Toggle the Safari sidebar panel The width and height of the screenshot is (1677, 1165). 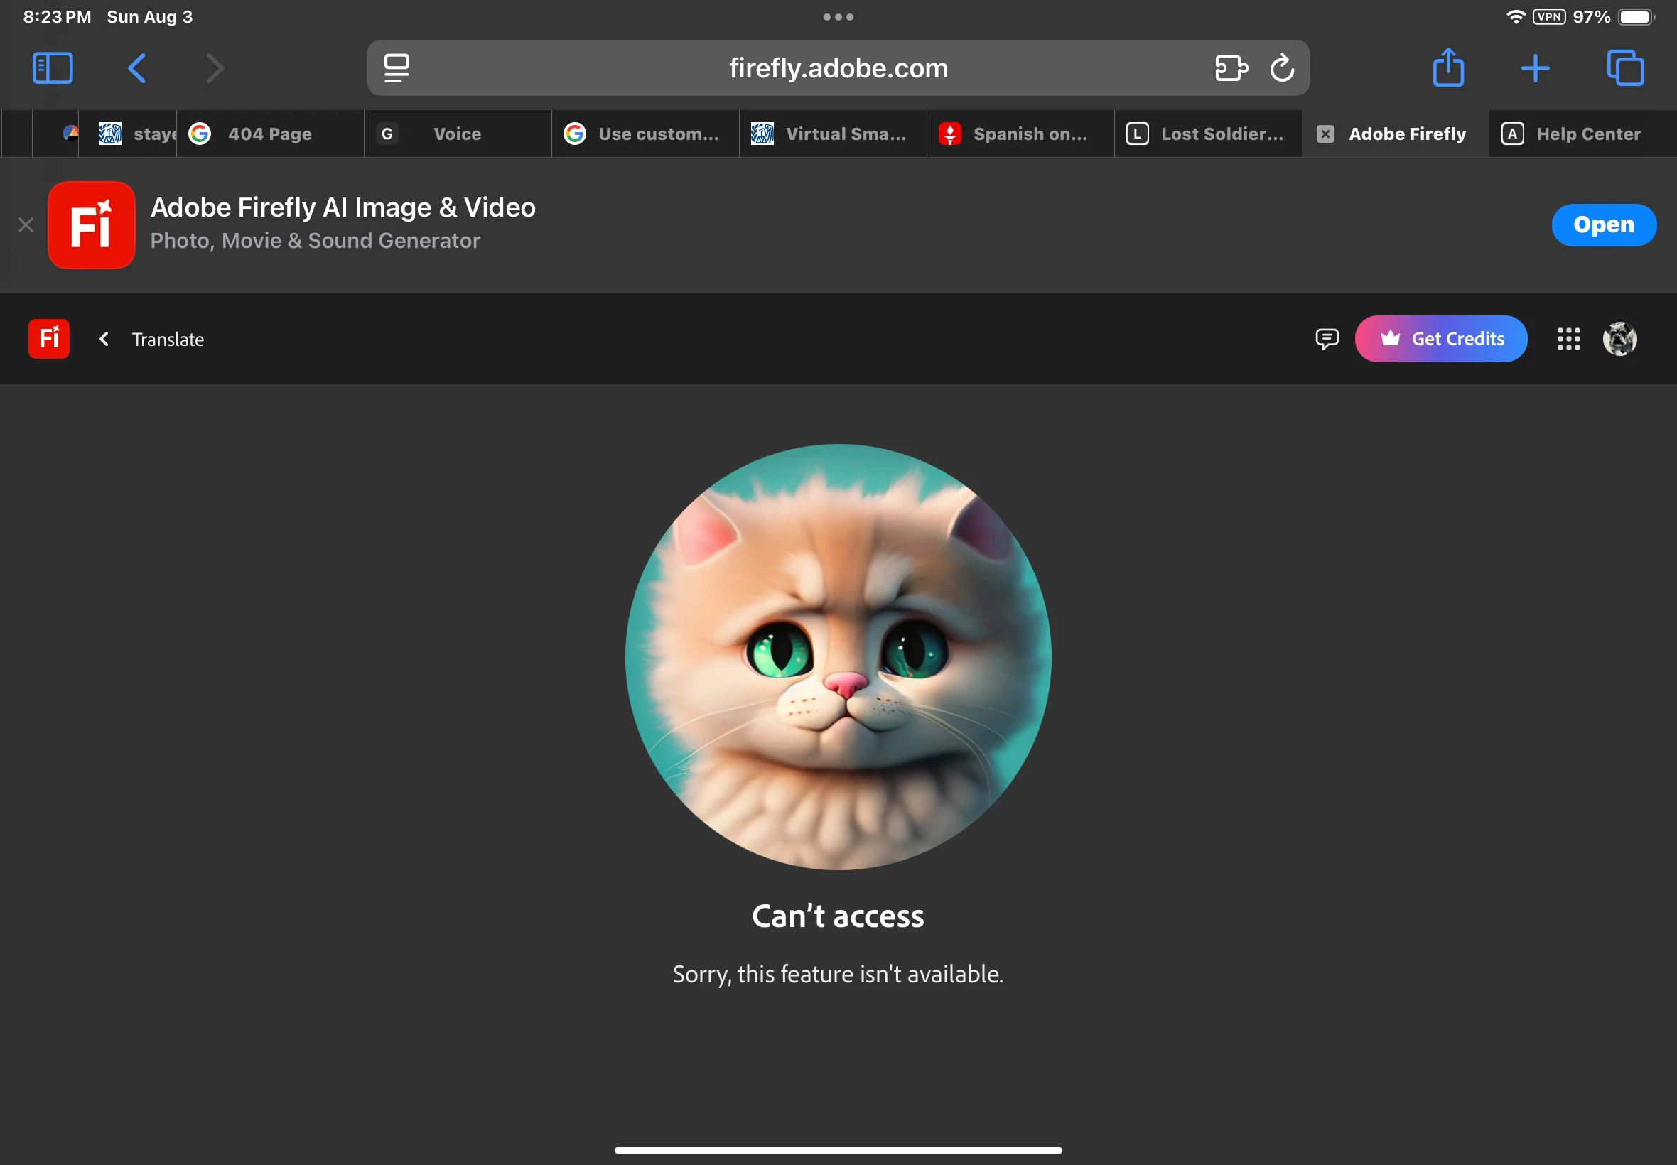click(53, 68)
